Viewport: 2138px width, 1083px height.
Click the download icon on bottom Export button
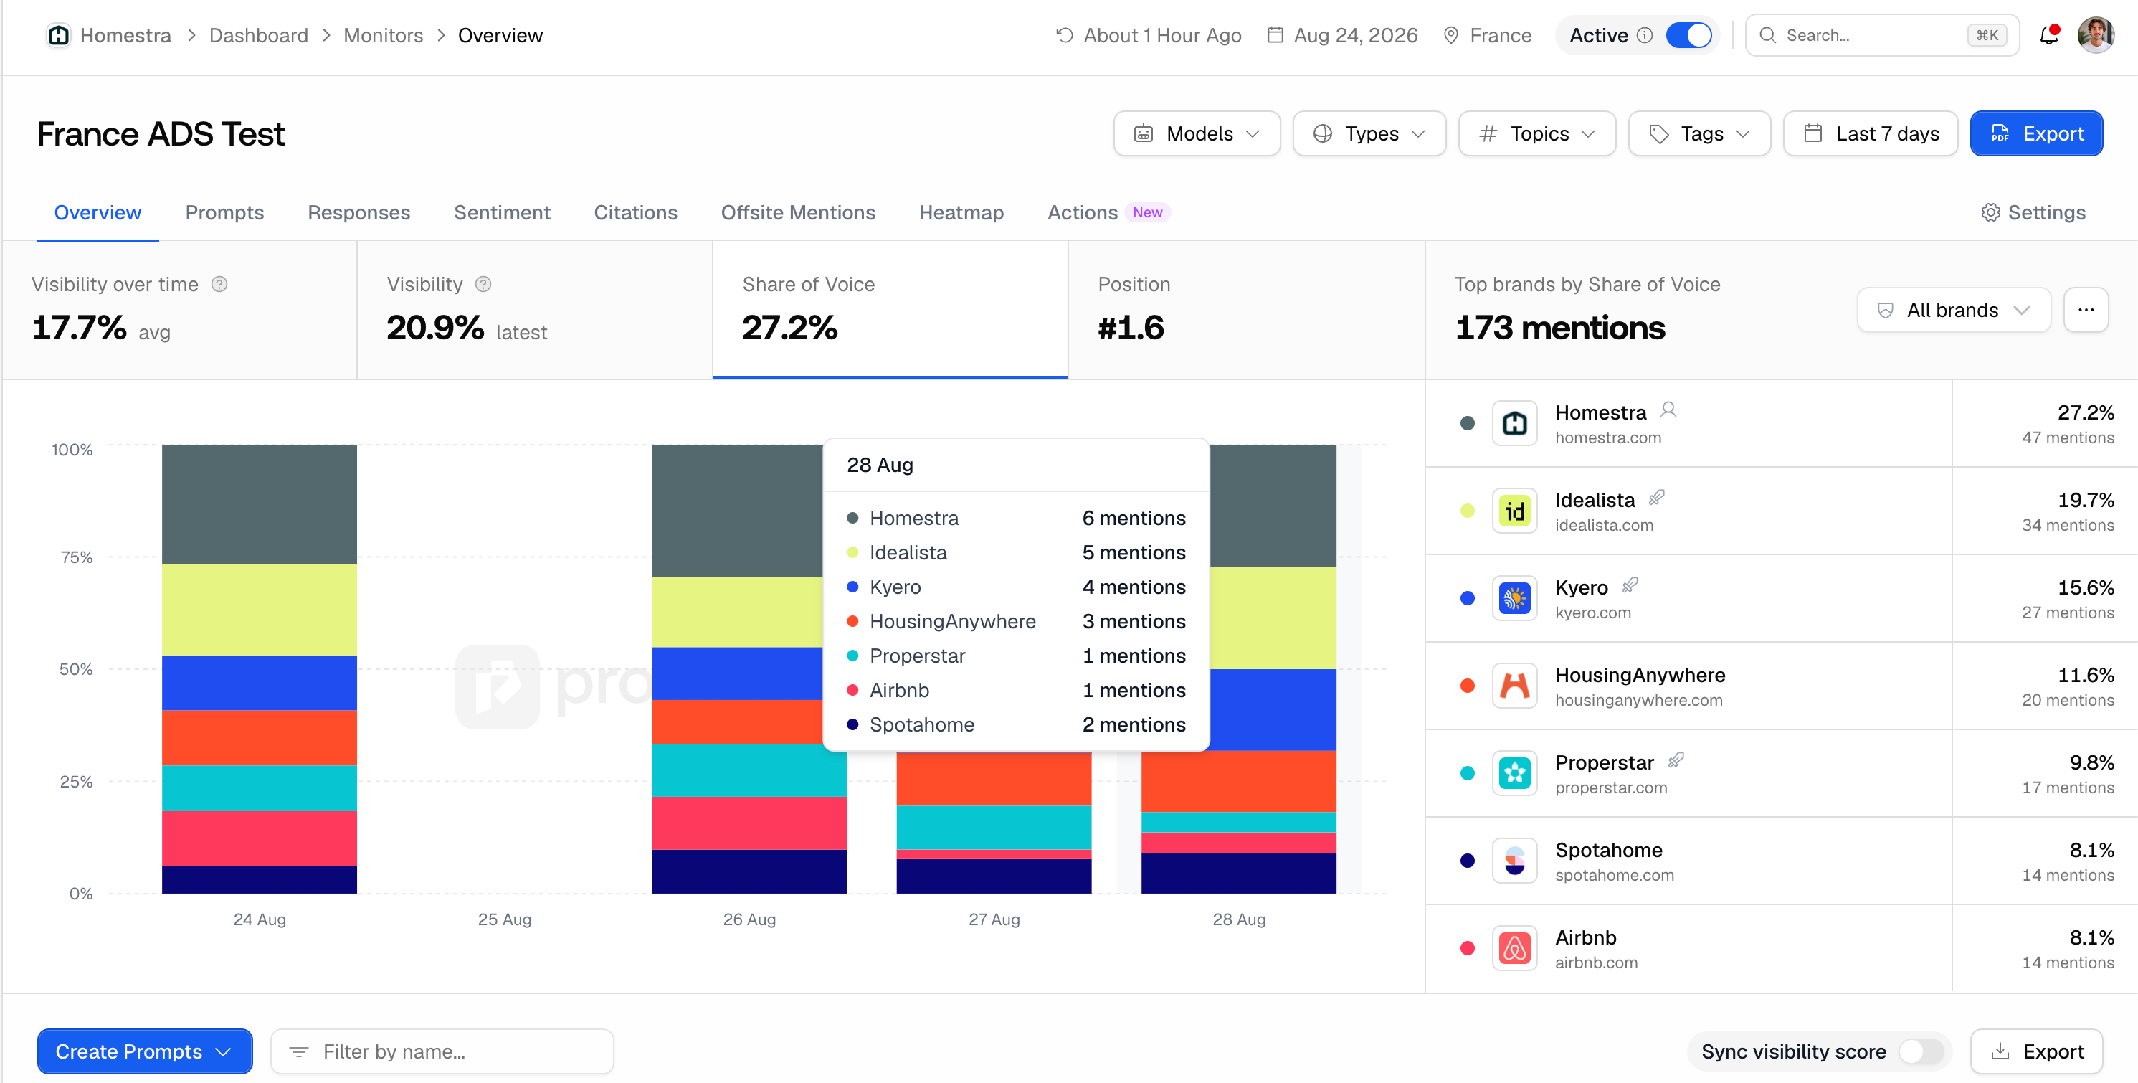pos(2000,1051)
